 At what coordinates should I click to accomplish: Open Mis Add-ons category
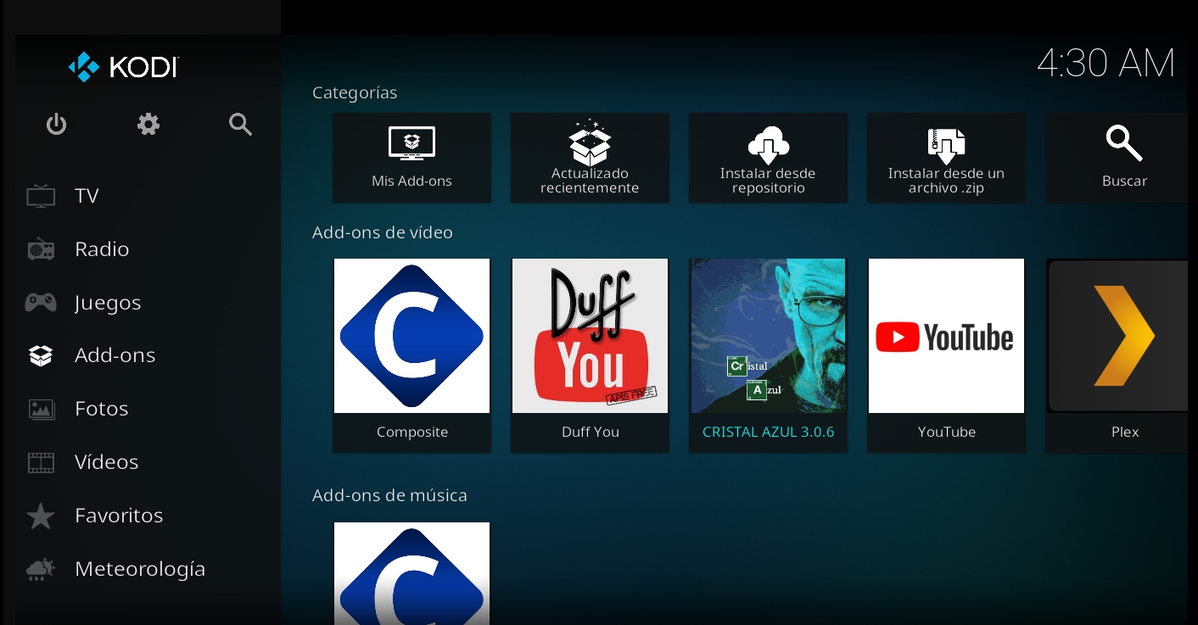pos(411,158)
